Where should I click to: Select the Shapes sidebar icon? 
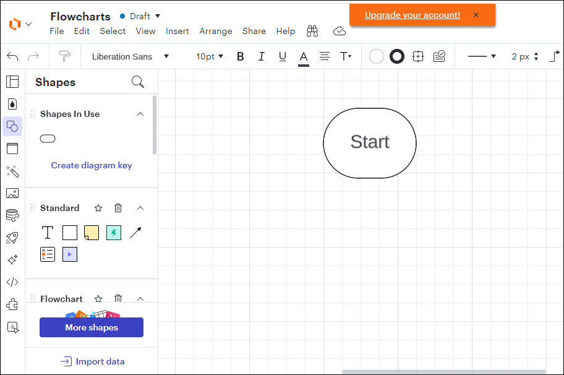click(12, 126)
